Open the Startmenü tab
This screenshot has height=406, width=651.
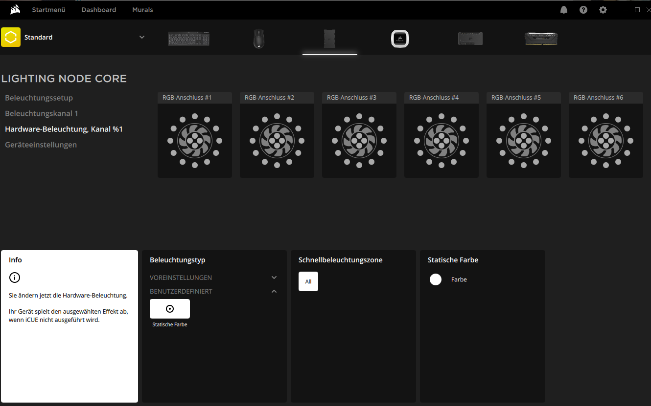click(x=48, y=10)
